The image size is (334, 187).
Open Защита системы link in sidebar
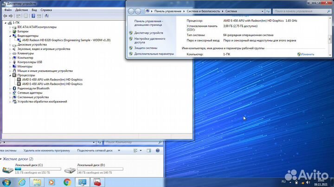[x=145, y=48]
